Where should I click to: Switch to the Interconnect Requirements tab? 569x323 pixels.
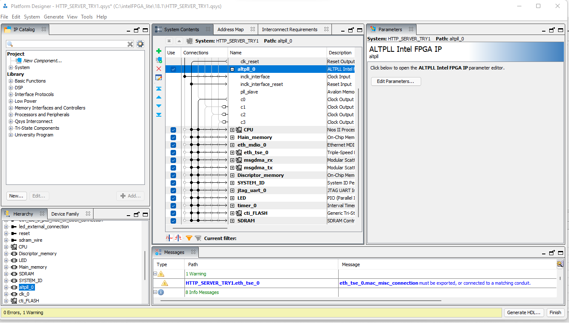pyautogui.click(x=289, y=29)
